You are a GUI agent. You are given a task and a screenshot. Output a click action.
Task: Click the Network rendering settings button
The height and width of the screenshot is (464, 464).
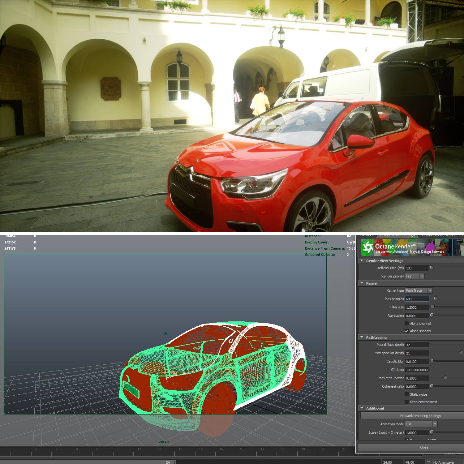tap(420, 416)
